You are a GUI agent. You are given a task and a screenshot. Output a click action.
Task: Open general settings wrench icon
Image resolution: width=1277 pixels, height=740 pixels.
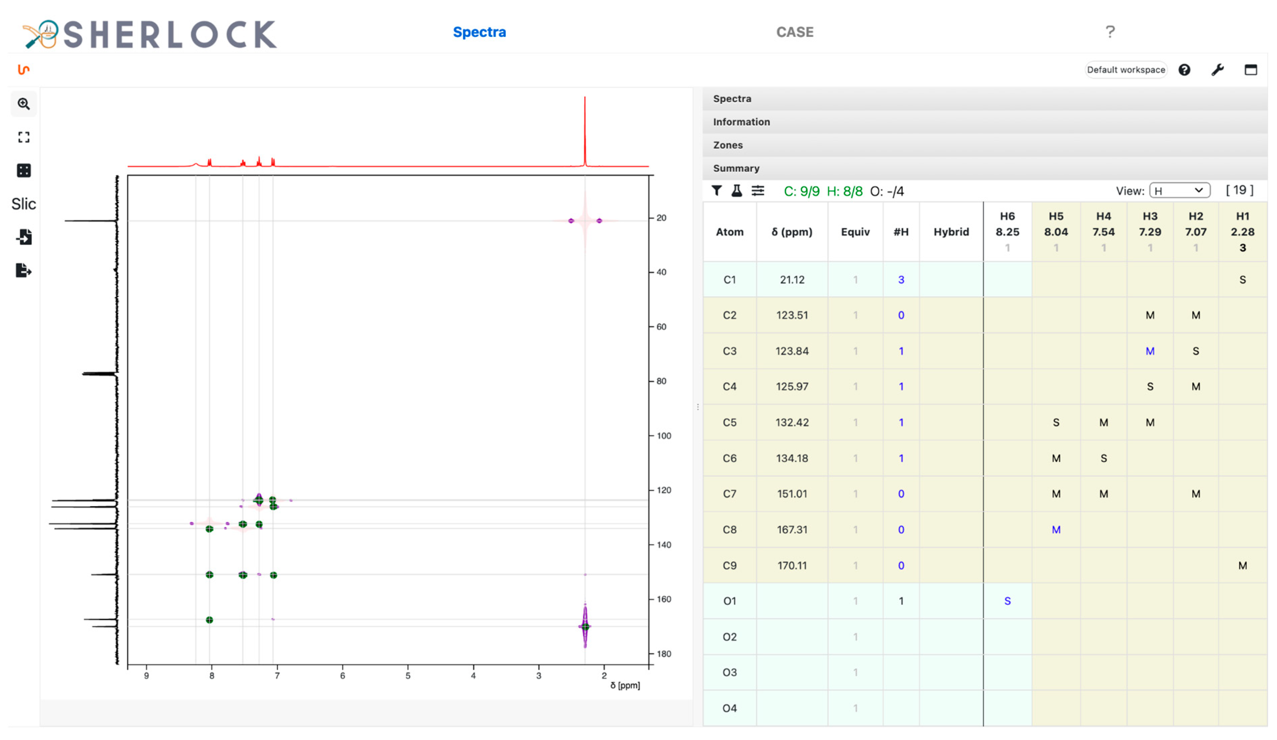coord(1217,70)
